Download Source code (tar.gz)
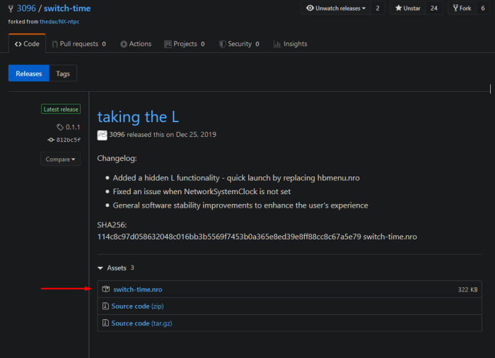The image size is (495, 358). 141,323
